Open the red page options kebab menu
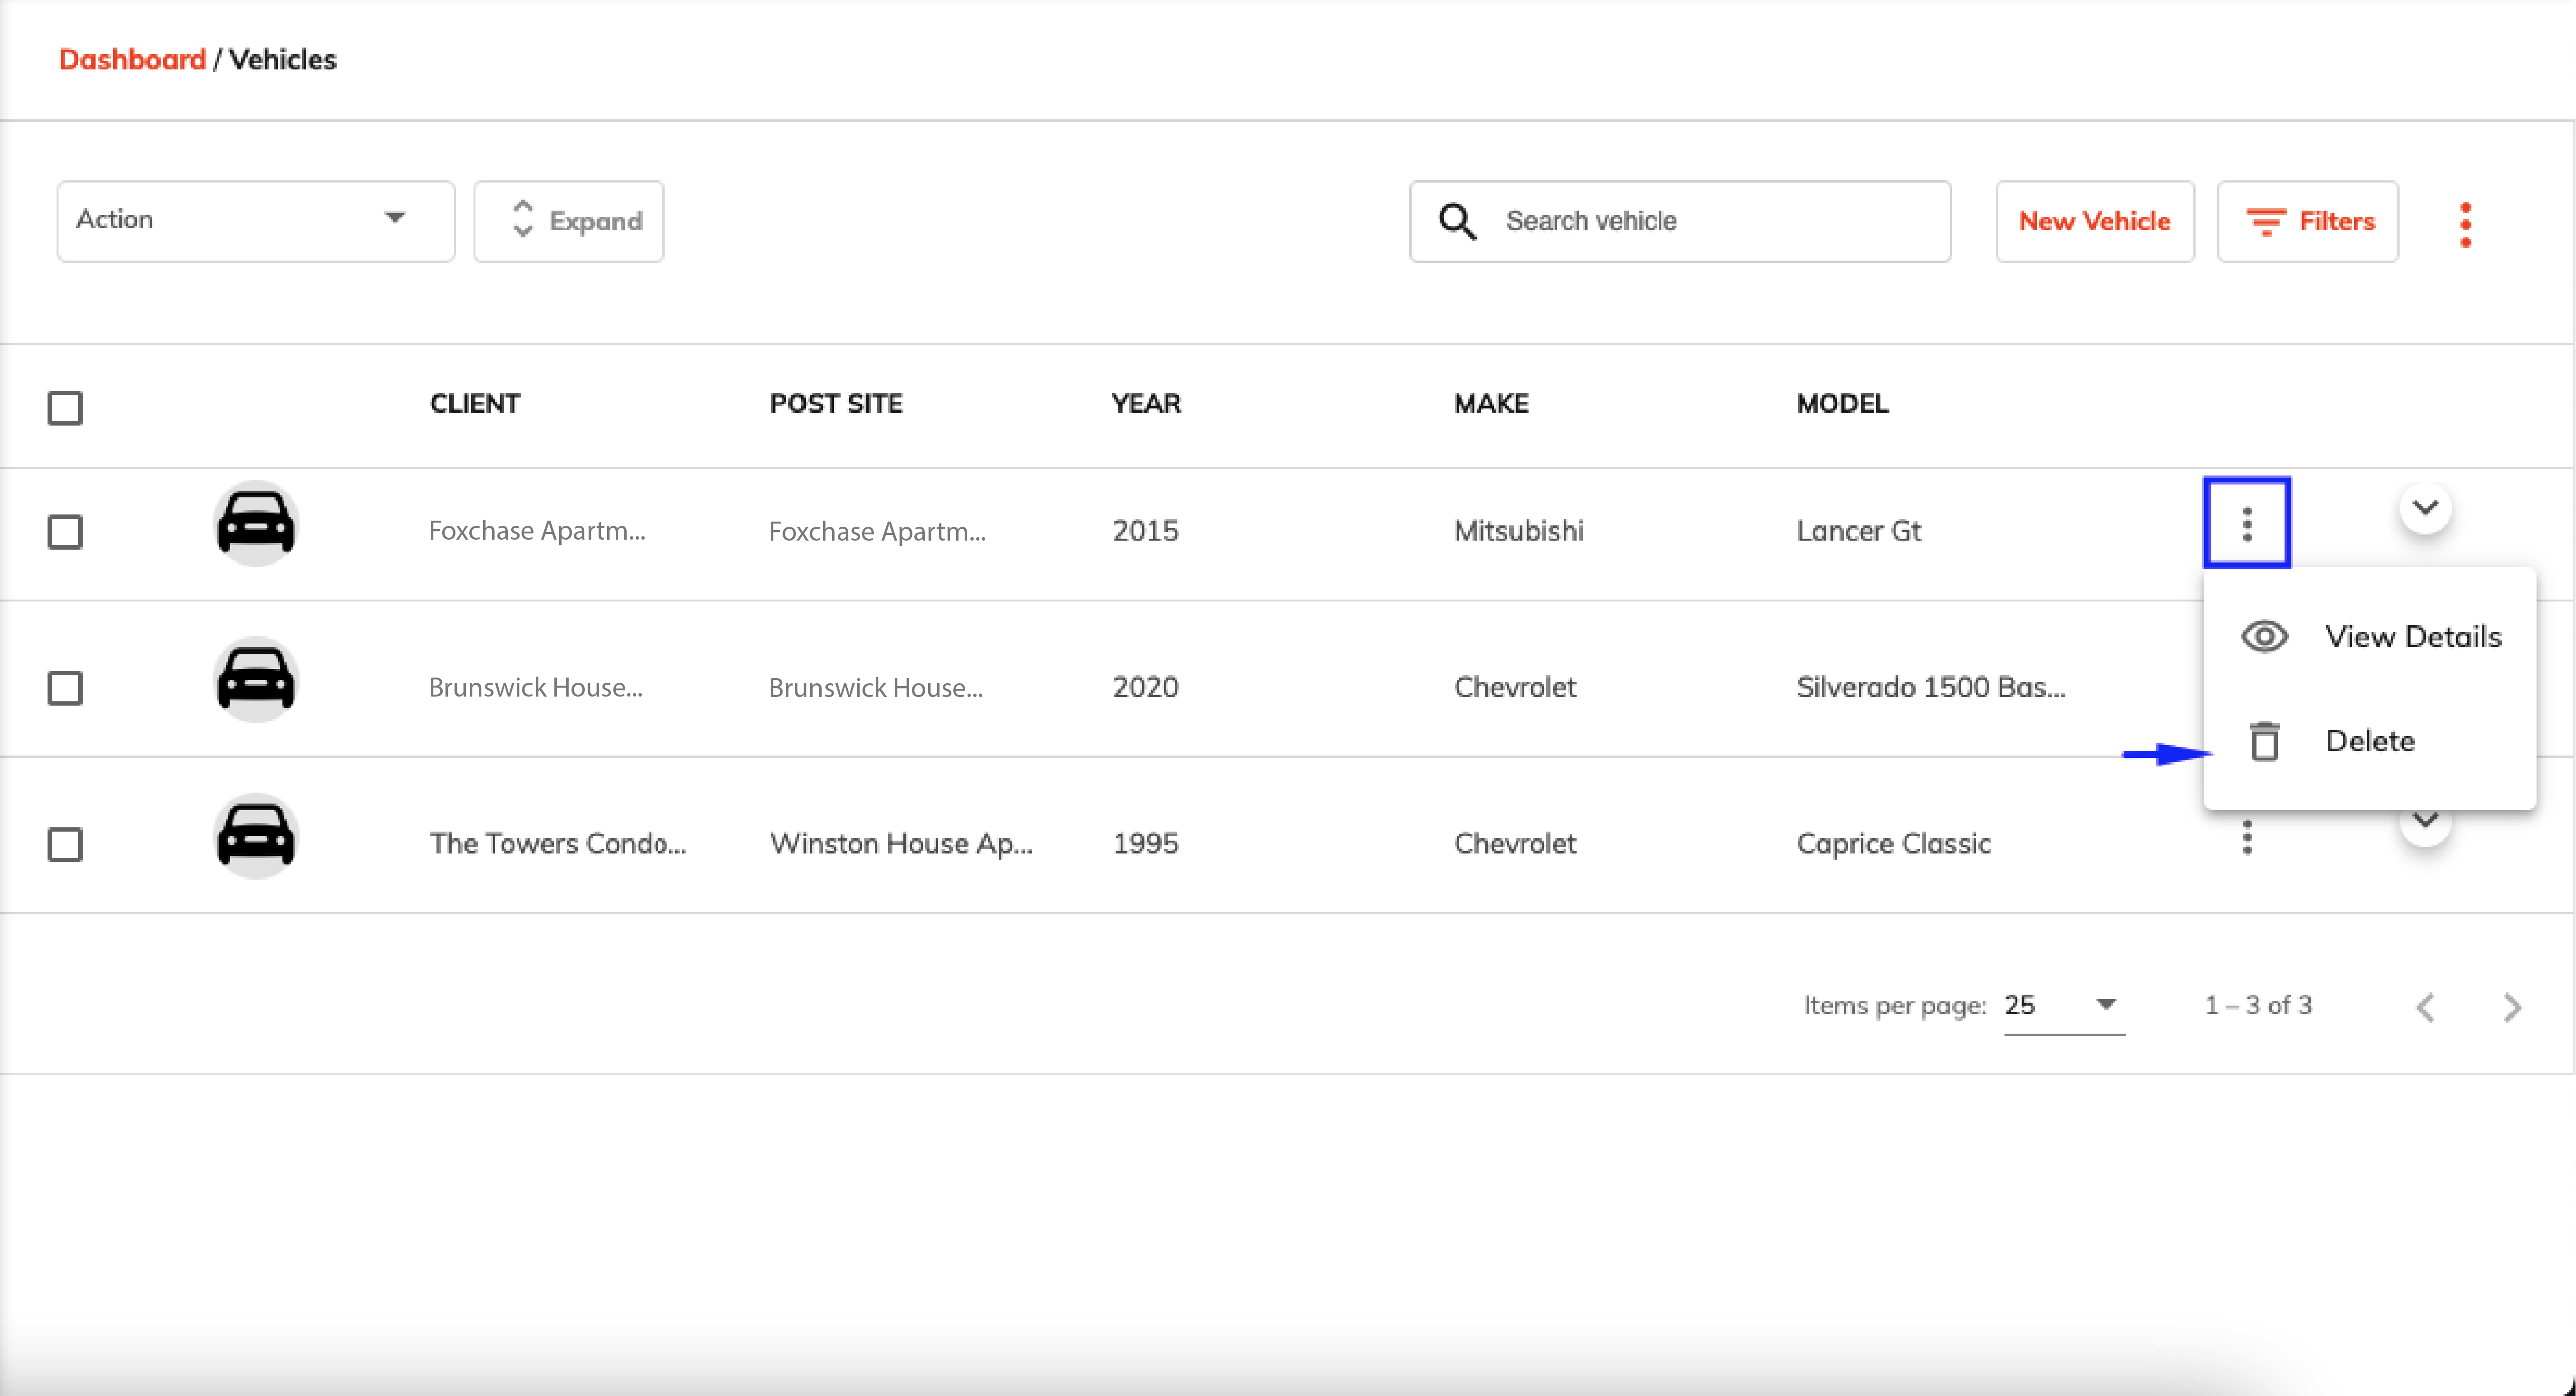The width and height of the screenshot is (2576, 1396). 2465,224
